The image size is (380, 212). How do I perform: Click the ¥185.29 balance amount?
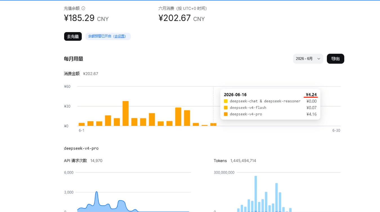79,18
